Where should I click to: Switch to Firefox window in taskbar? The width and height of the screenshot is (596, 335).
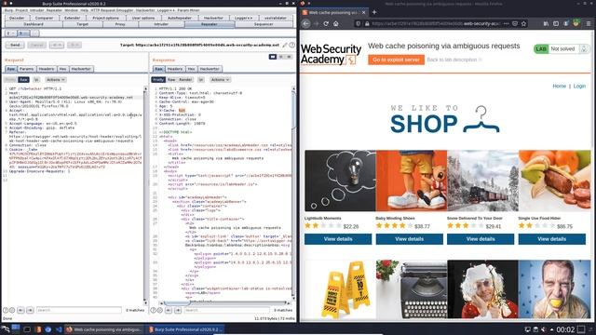[104, 329]
